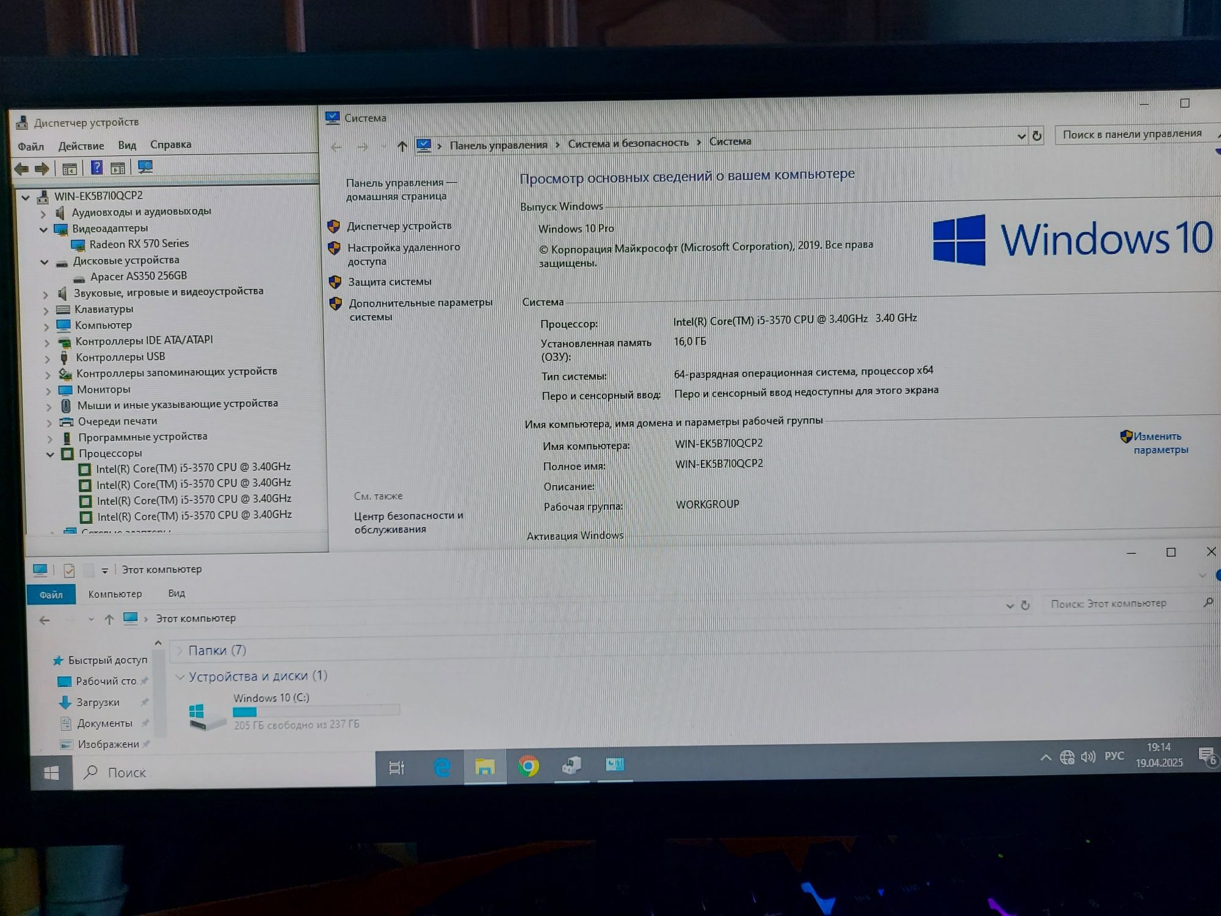This screenshot has width=1221, height=916.
Task: Click Система и безопасность breadcrumb
Action: (628, 143)
